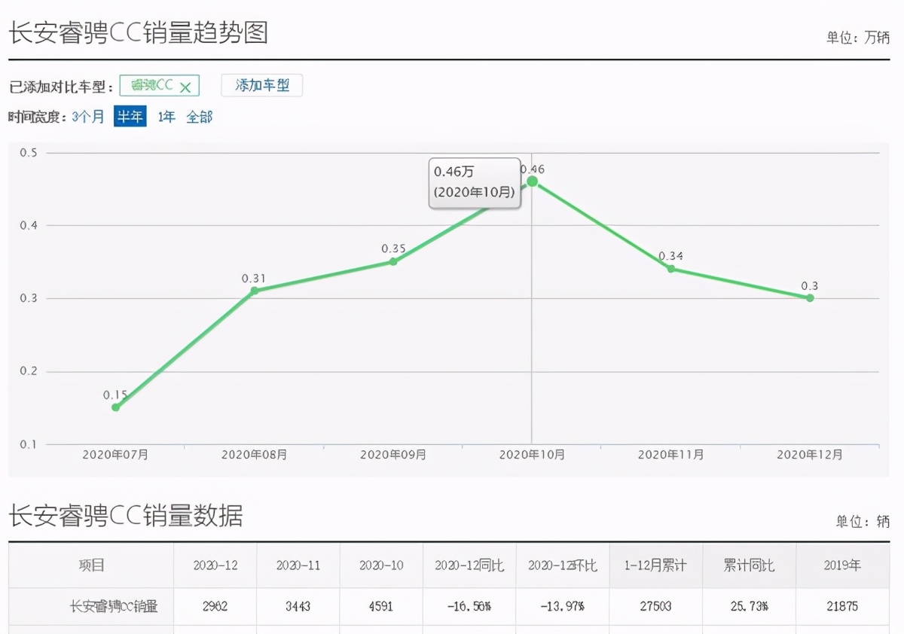
Task: Click the -13.97% cell
Action: pos(563,606)
